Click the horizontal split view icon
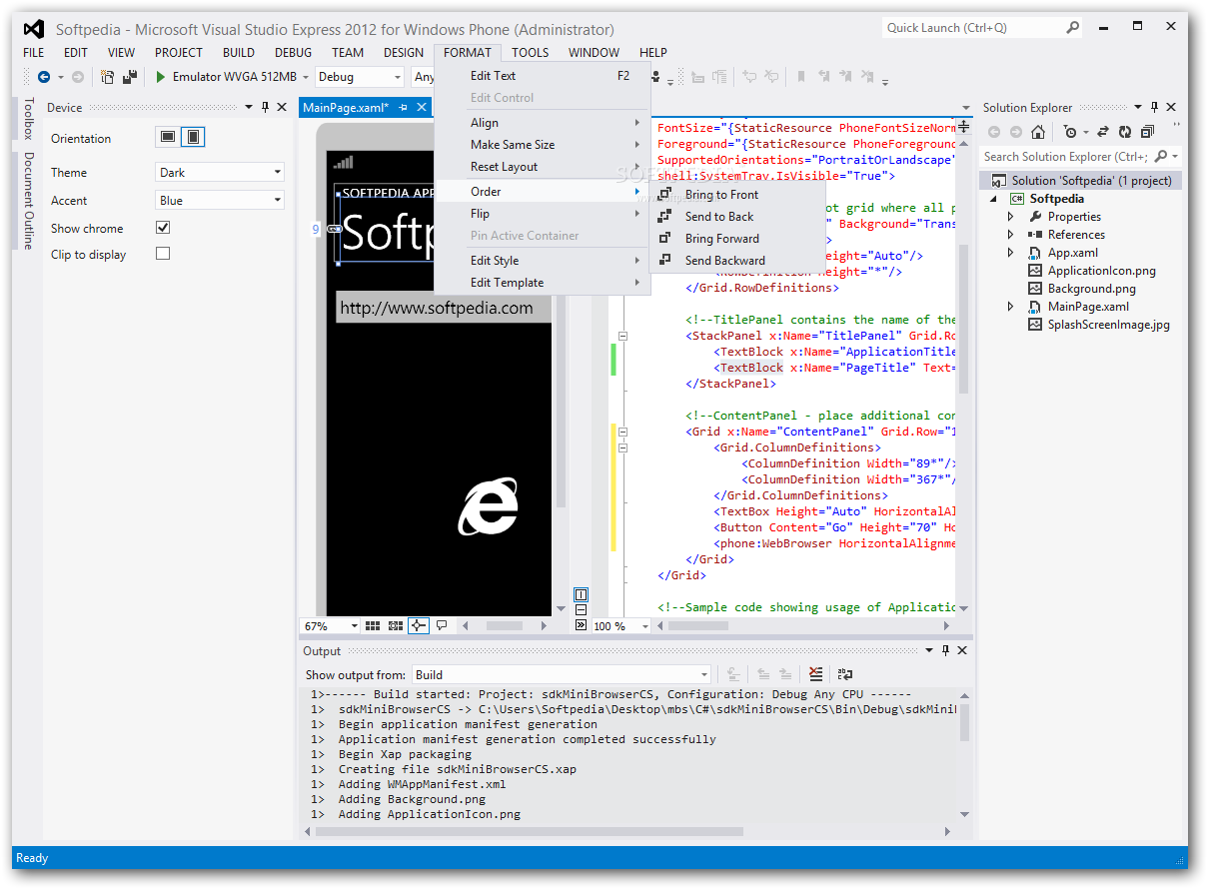This screenshot has height=889, width=1208. click(x=582, y=609)
